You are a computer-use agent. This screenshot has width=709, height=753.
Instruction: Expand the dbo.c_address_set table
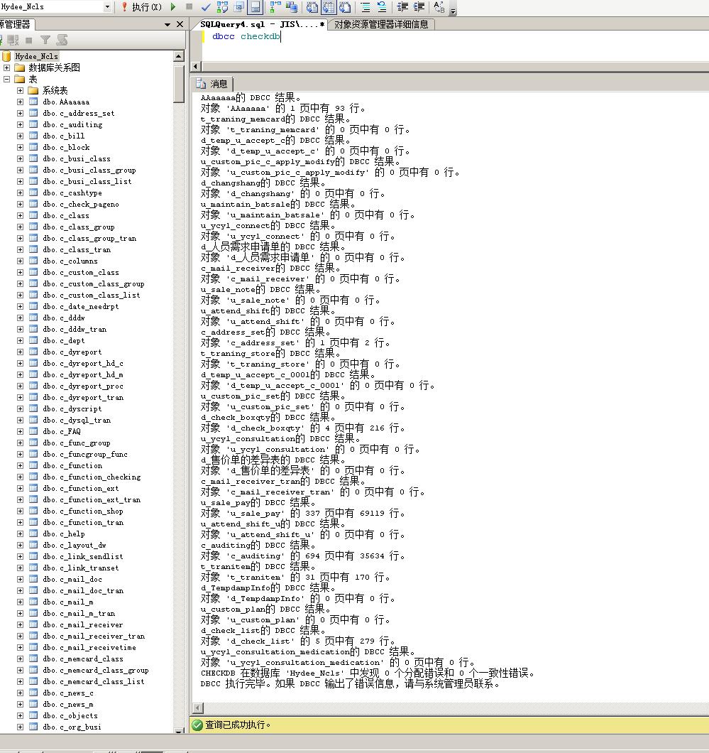tap(20, 114)
